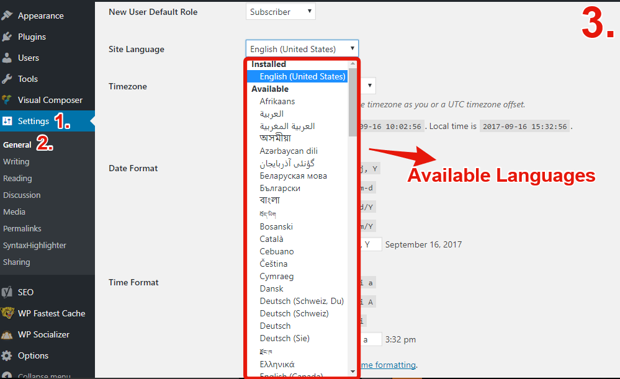Go to the Writing settings page
Screen dimensions: 620x379
point(16,161)
